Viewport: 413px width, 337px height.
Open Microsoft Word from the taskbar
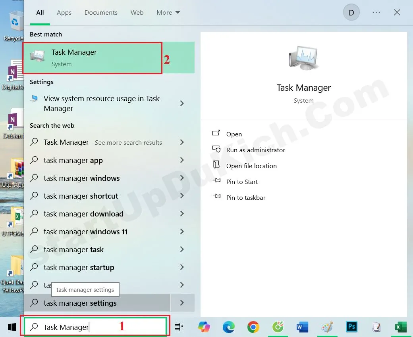click(x=302, y=327)
